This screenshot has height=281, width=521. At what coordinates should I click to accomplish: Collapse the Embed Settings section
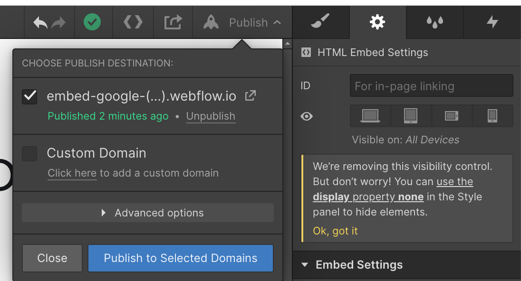click(x=304, y=265)
